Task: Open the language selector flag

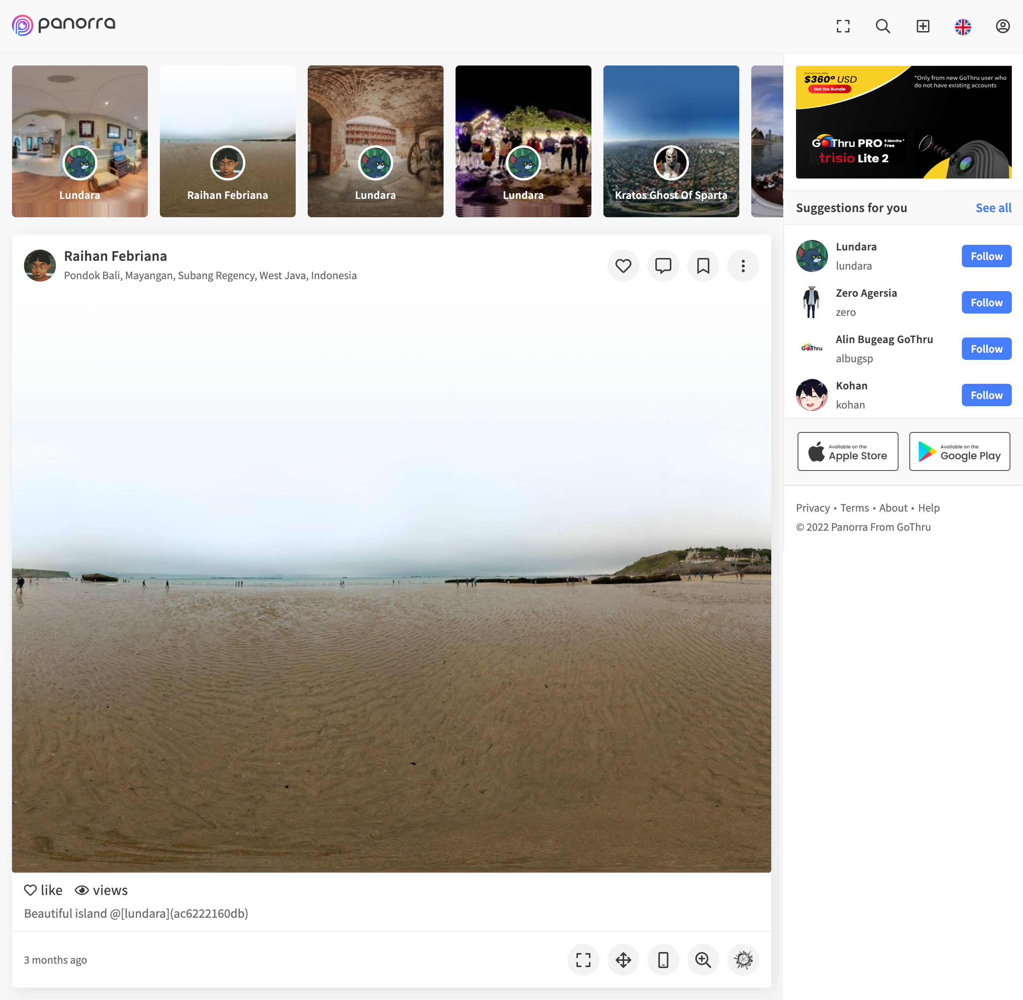Action: pyautogui.click(x=963, y=26)
